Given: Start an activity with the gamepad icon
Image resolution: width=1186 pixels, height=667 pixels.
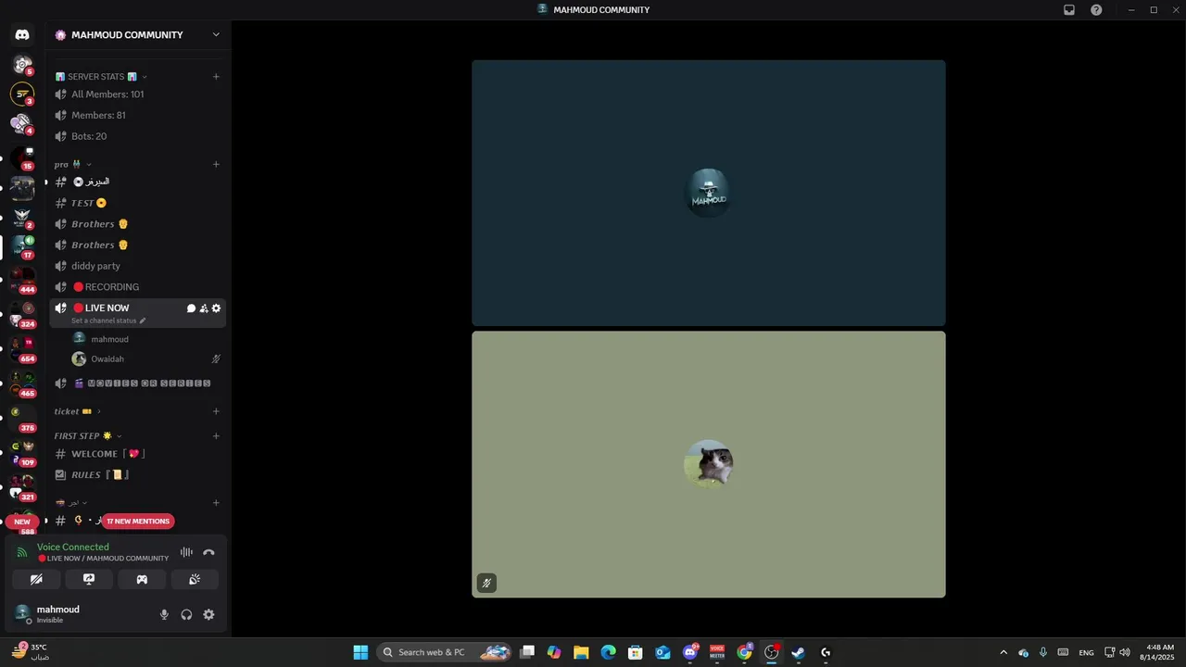Looking at the screenshot, I should (x=142, y=579).
